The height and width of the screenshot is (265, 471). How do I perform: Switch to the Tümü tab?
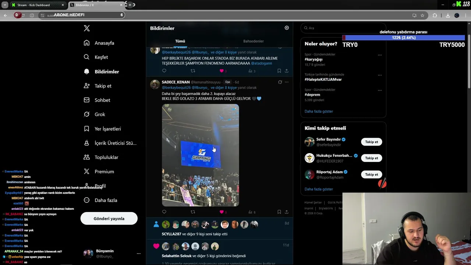pyautogui.click(x=180, y=41)
